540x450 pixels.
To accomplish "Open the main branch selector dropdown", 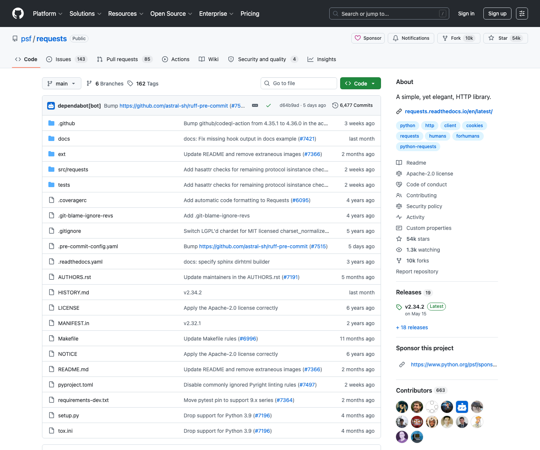I will tap(61, 83).
